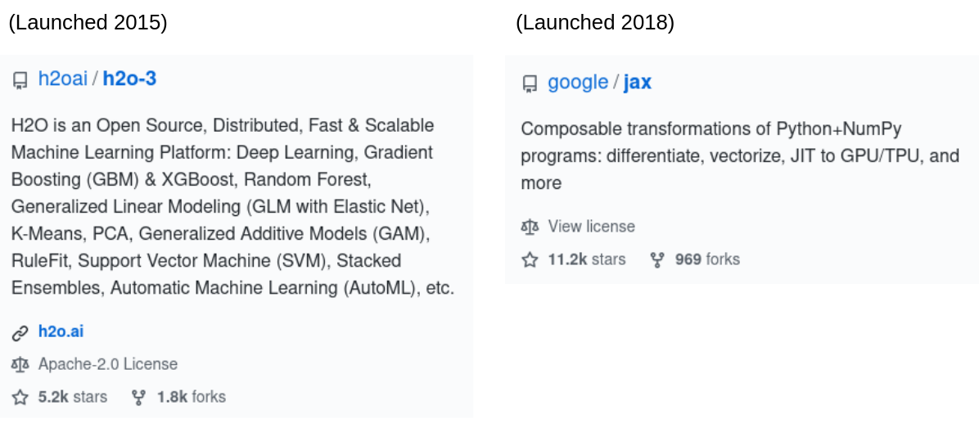
Task: Open the 11.2k stars count
Action: click(x=586, y=259)
